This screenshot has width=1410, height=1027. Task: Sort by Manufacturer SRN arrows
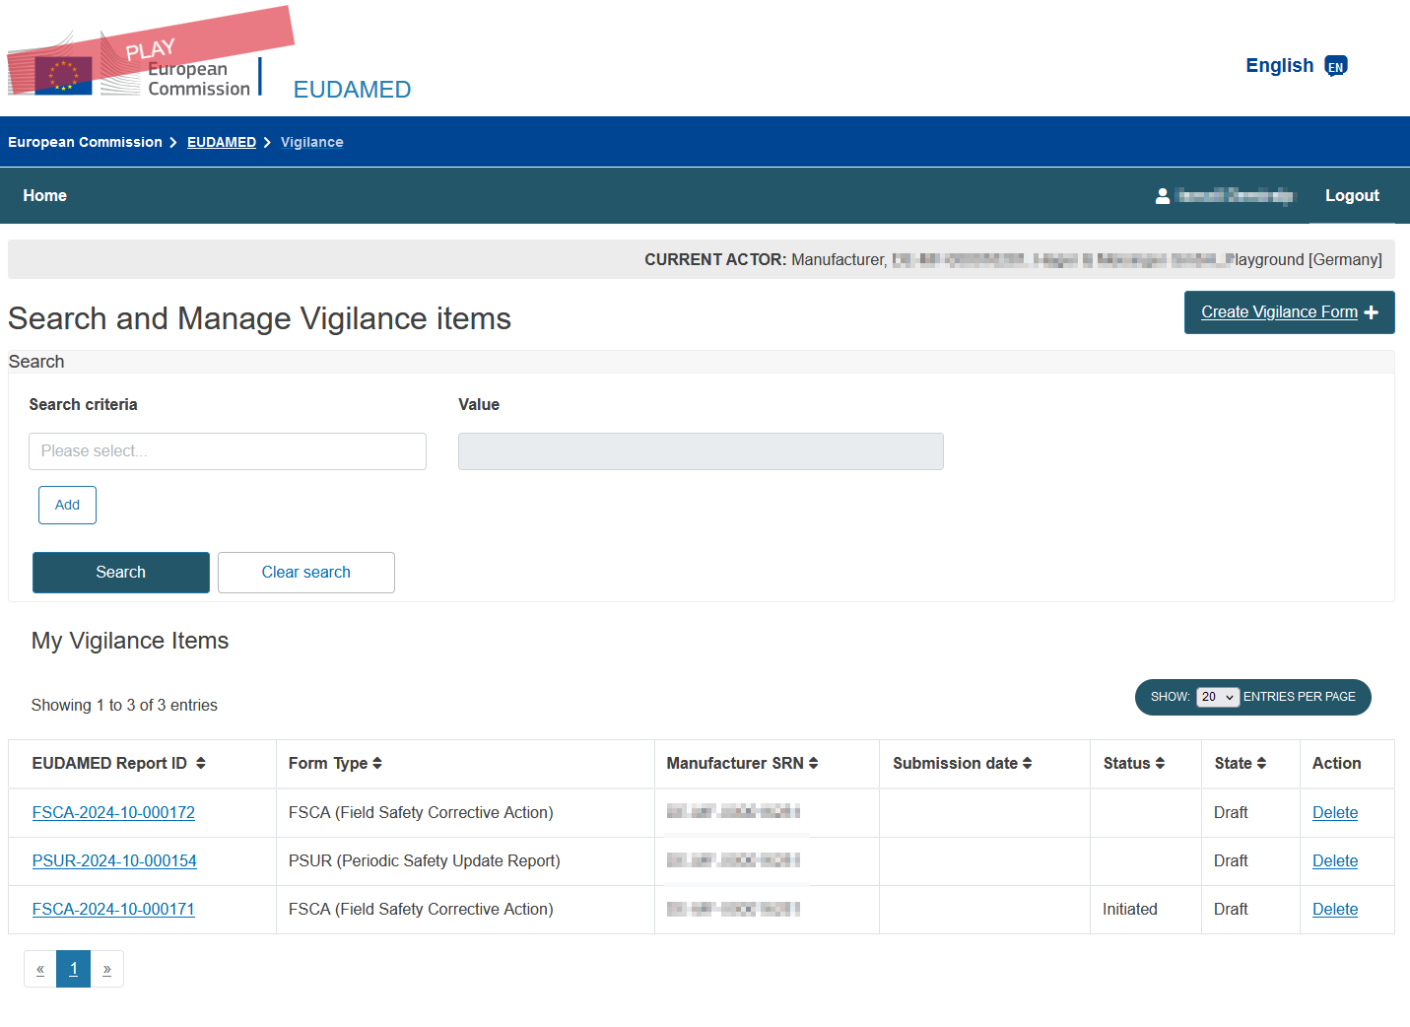(x=814, y=763)
